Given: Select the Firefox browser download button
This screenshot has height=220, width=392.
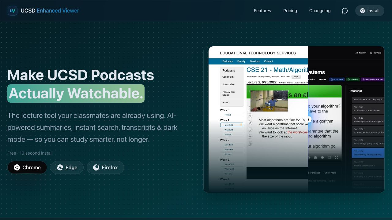Looking at the screenshot, I should pyautogui.click(x=105, y=167).
